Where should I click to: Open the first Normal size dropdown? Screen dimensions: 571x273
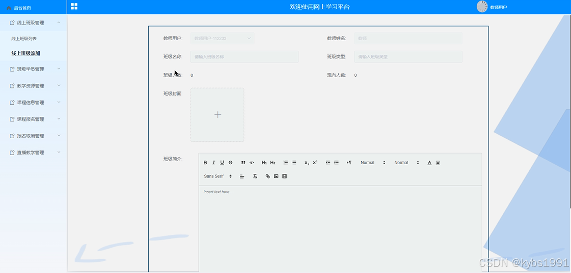372,163
